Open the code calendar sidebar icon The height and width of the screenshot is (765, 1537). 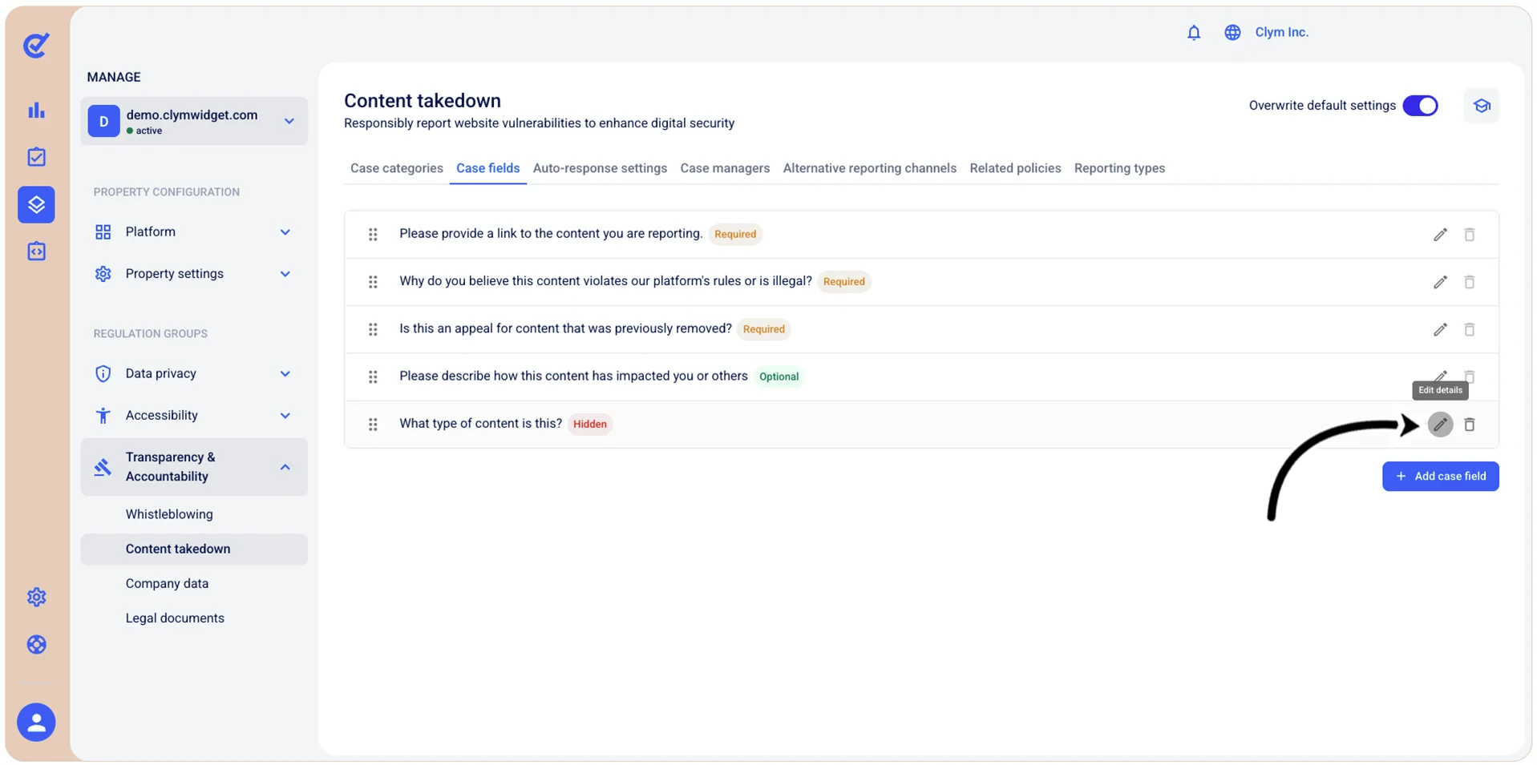point(36,251)
